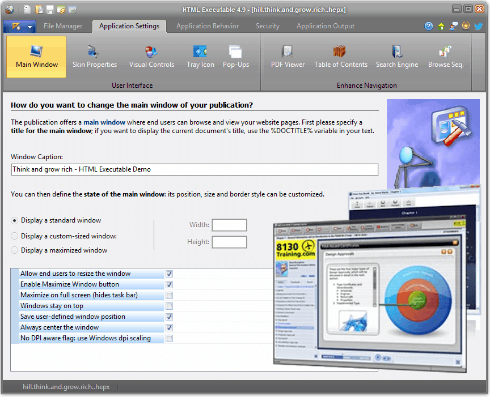Open the Twitter bird icon

click(479, 26)
